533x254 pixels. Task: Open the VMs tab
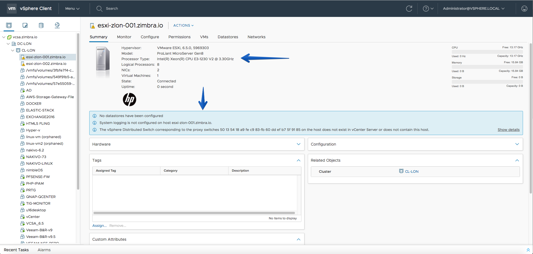204,37
